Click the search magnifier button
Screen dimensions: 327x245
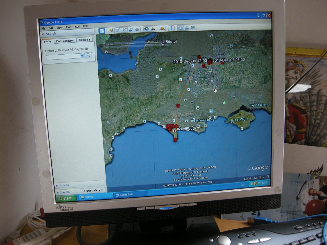pos(88,55)
